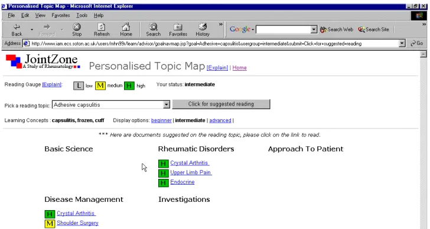Open the File menu
Image resolution: width=430 pixels, height=229 pixels.
(x=11, y=15)
